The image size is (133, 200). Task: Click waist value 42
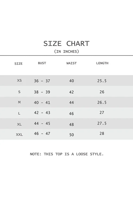click(72, 92)
